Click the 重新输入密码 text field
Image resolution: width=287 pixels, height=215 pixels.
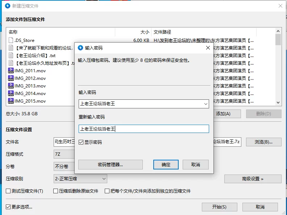pyautogui.click(x=144, y=129)
